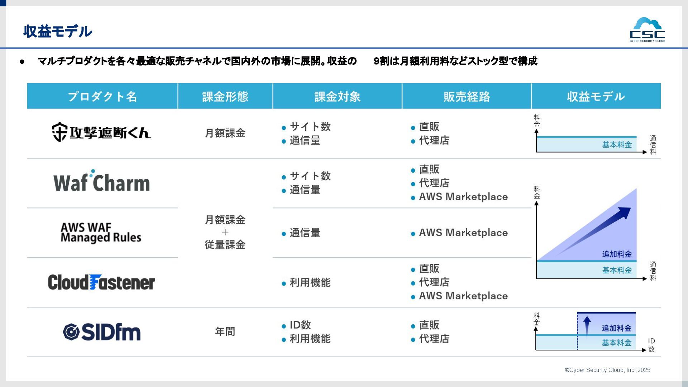
Task: Click 基本料金 in the middle revenue chart
Action: (617, 270)
